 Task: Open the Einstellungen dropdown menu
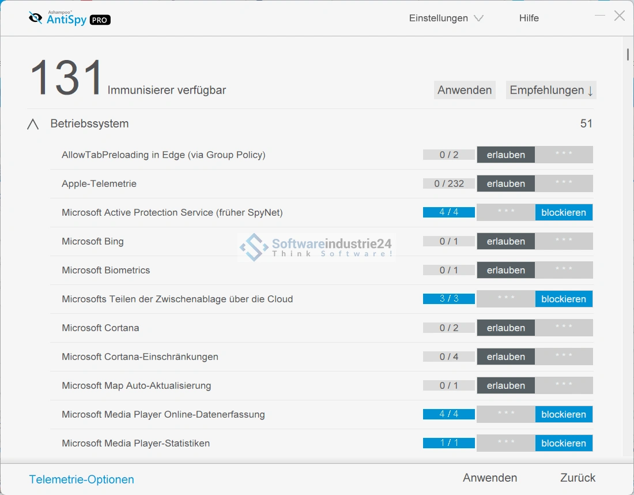pyautogui.click(x=446, y=18)
